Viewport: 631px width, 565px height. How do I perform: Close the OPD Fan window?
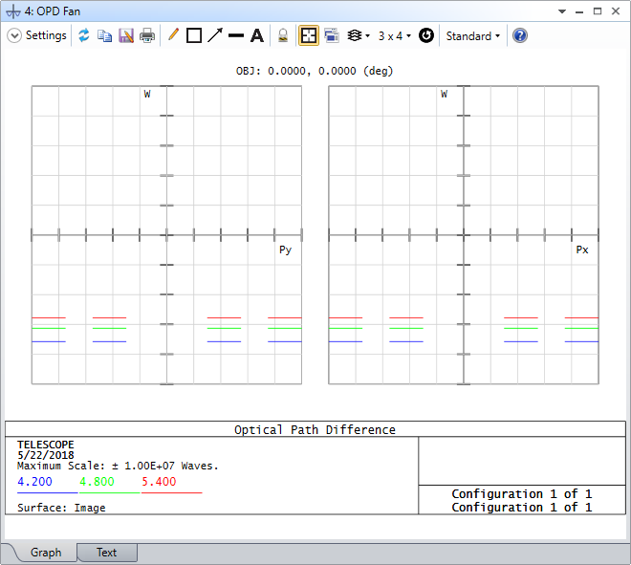(616, 11)
